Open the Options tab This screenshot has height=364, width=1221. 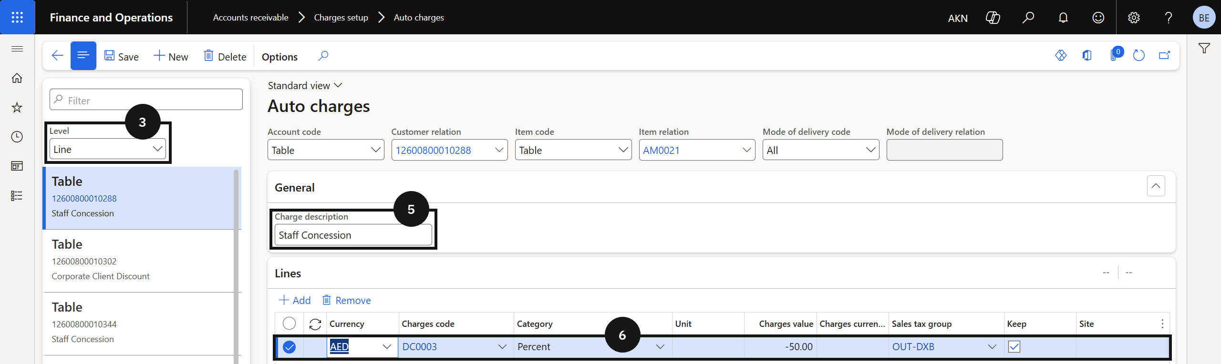click(x=279, y=57)
